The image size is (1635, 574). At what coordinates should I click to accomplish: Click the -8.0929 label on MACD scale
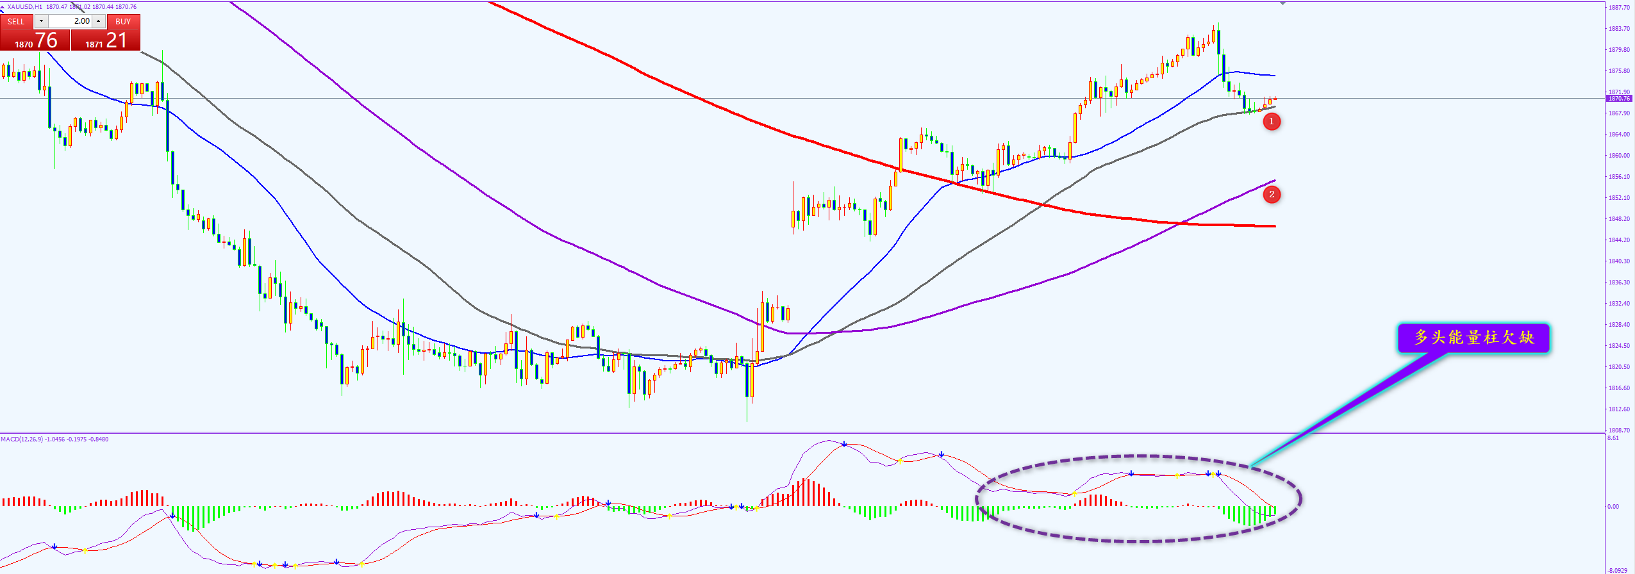tap(1617, 570)
